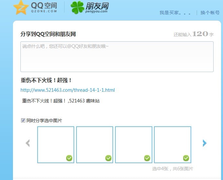Click 换个帐号 to switch account
Screen dimensions: 223x180
tap(210, 13)
